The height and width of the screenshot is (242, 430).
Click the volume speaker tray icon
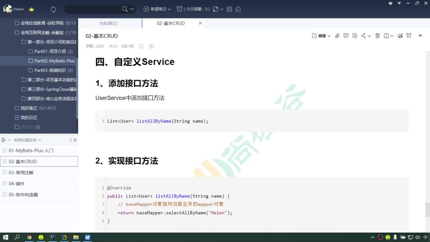[x=418, y=237]
